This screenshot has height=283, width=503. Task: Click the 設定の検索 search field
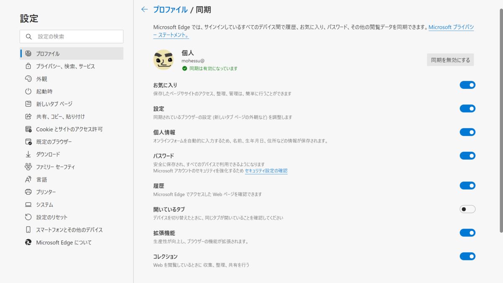tap(72, 36)
